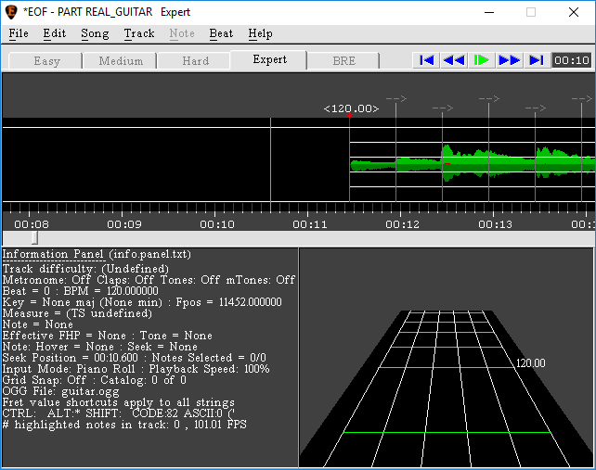Image resolution: width=596 pixels, height=470 pixels.
Task: Open the File menu
Action: [x=19, y=33]
